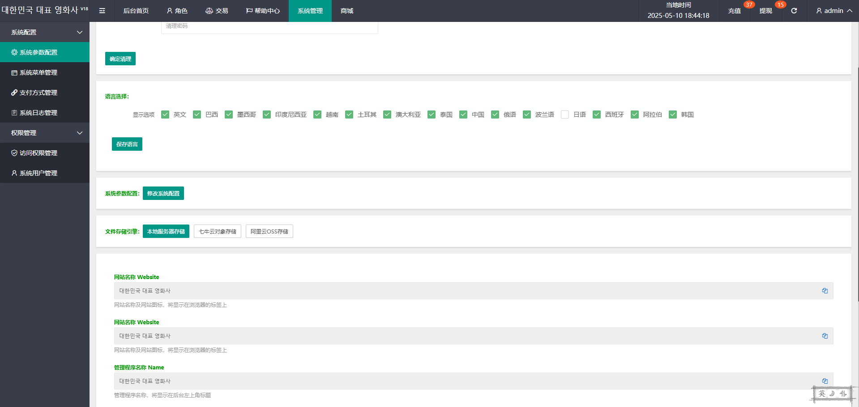The height and width of the screenshot is (407, 859).
Task: Open 访问权限管理 in sidebar
Action: pyautogui.click(x=45, y=153)
